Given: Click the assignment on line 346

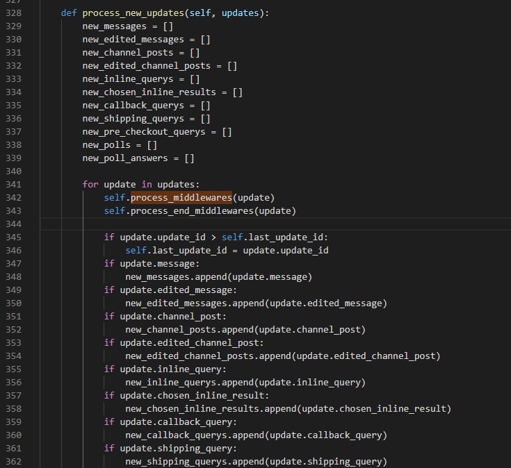Looking at the screenshot, I should coord(227,250).
